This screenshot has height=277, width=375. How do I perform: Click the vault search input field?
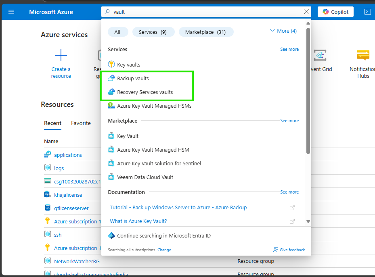point(206,12)
